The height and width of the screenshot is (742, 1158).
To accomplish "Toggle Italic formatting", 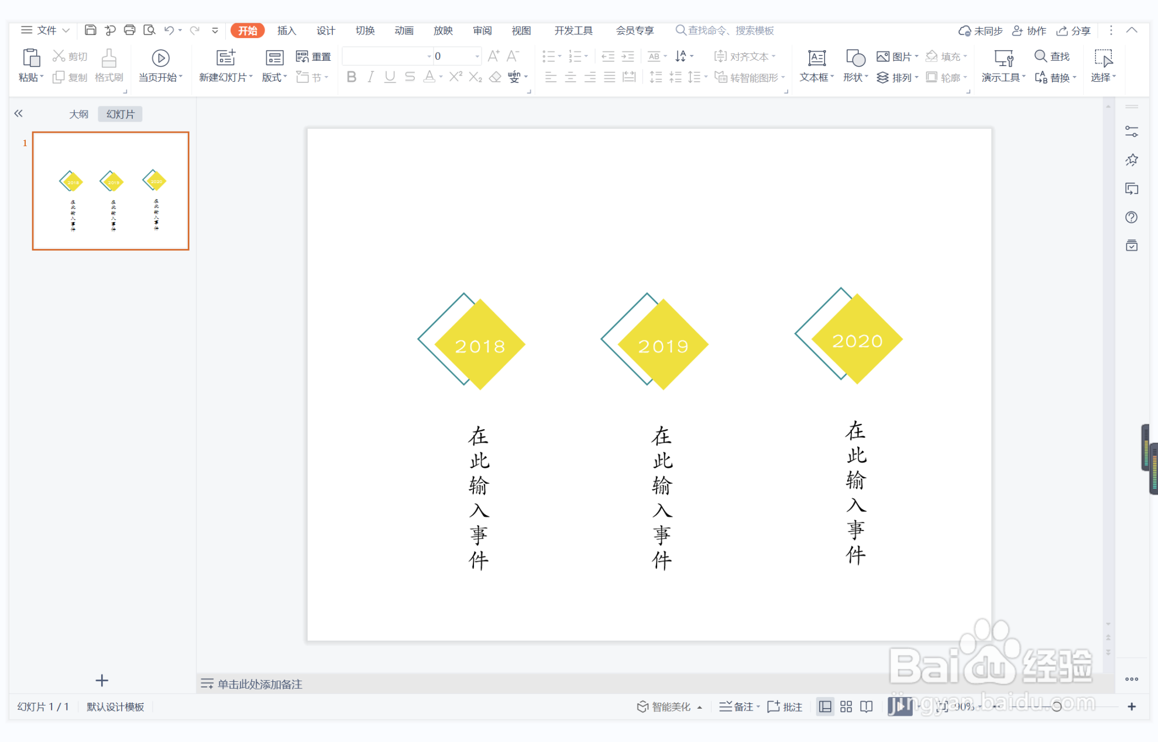I will (x=370, y=77).
